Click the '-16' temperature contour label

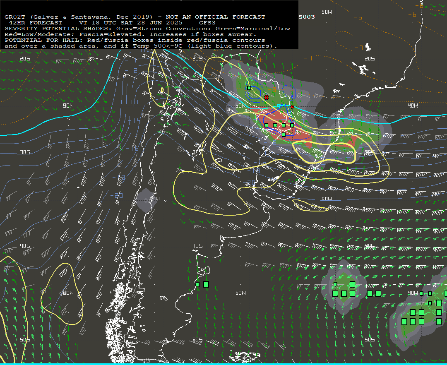pos(132,149)
